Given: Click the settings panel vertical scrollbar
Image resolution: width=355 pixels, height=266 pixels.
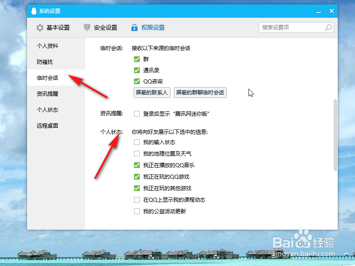Looking at the screenshot, I should tap(335, 135).
